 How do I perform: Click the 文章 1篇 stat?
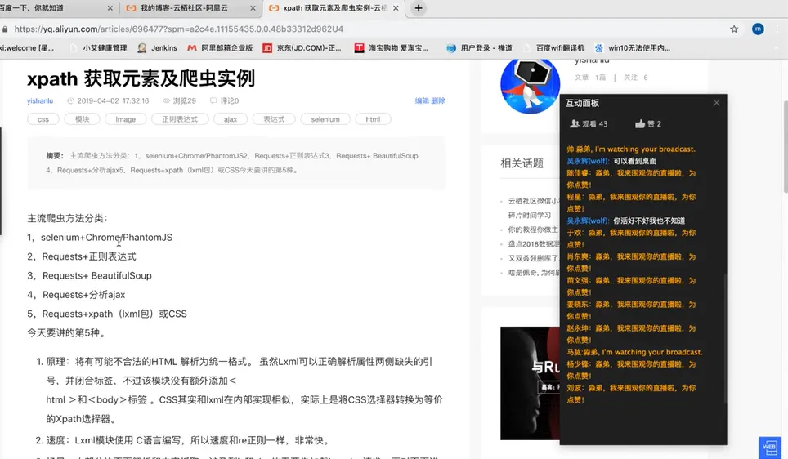[x=590, y=78]
